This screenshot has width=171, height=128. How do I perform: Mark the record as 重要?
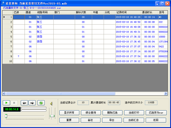pyautogui.click(x=69, y=120)
